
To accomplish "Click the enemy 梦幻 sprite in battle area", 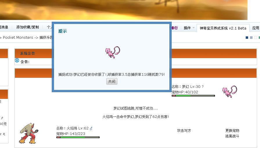I will [x=229, y=91].
